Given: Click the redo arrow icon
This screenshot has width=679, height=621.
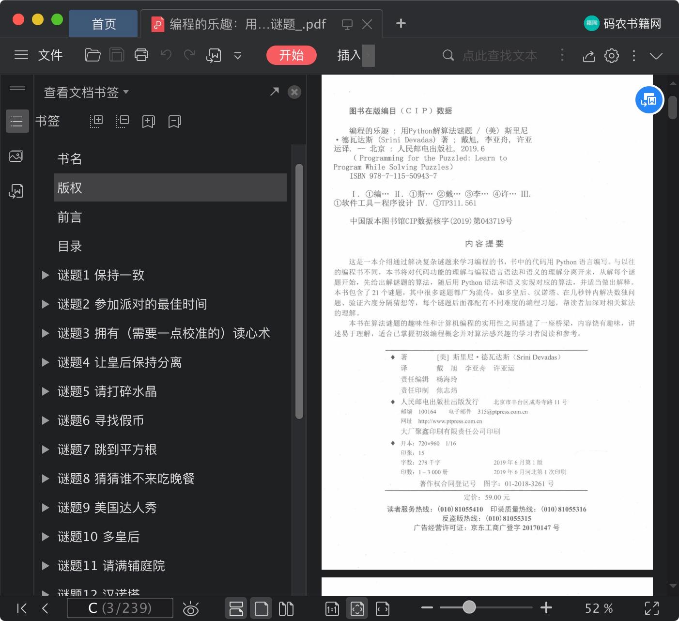Looking at the screenshot, I should 189,55.
